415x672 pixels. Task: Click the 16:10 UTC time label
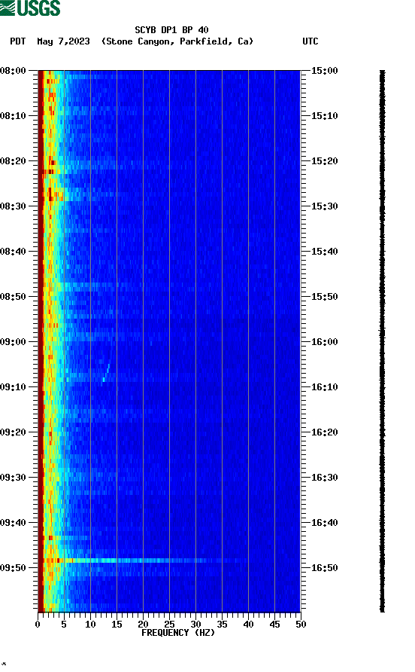(324, 387)
